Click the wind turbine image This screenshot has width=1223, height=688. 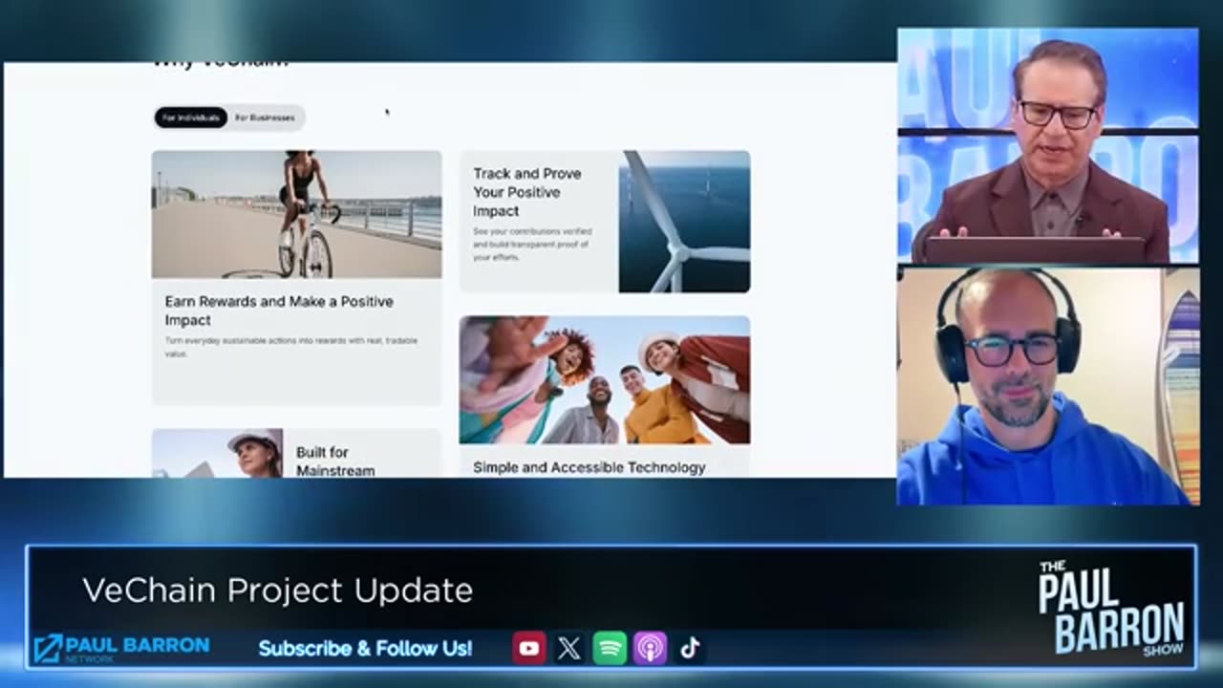(684, 221)
